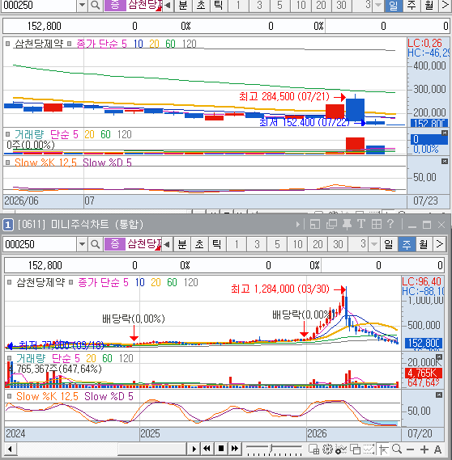Click the window layout icon in title bar

(x=315, y=225)
